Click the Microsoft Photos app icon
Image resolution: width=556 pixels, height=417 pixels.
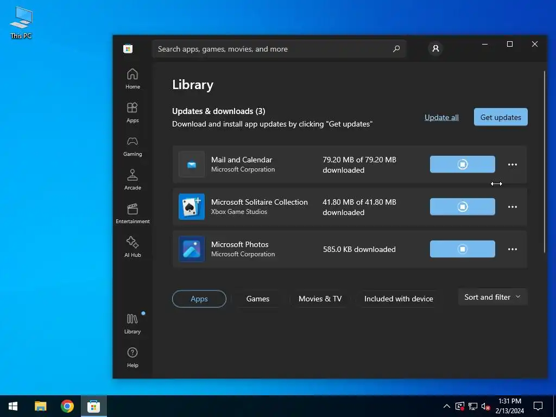click(x=192, y=249)
